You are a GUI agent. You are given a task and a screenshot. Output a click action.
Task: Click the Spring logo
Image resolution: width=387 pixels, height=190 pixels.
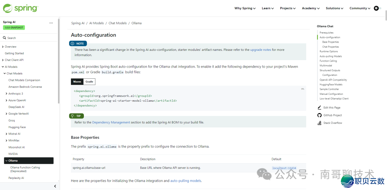(20, 8)
